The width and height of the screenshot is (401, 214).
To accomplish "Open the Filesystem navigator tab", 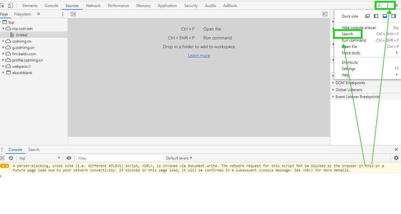I will (23, 14).
